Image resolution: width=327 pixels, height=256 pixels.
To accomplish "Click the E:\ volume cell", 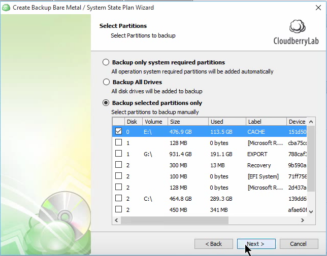I will click(x=147, y=132).
